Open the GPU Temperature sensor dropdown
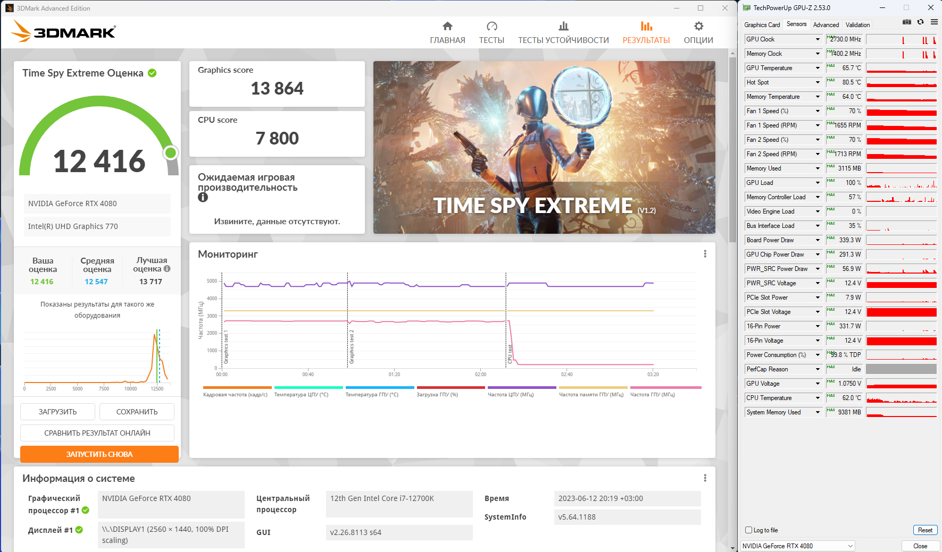Image resolution: width=942 pixels, height=552 pixels. pyautogui.click(x=818, y=68)
